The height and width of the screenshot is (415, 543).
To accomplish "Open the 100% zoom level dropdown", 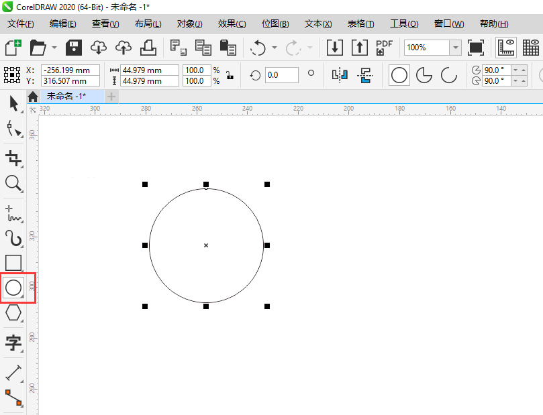I will coord(455,48).
